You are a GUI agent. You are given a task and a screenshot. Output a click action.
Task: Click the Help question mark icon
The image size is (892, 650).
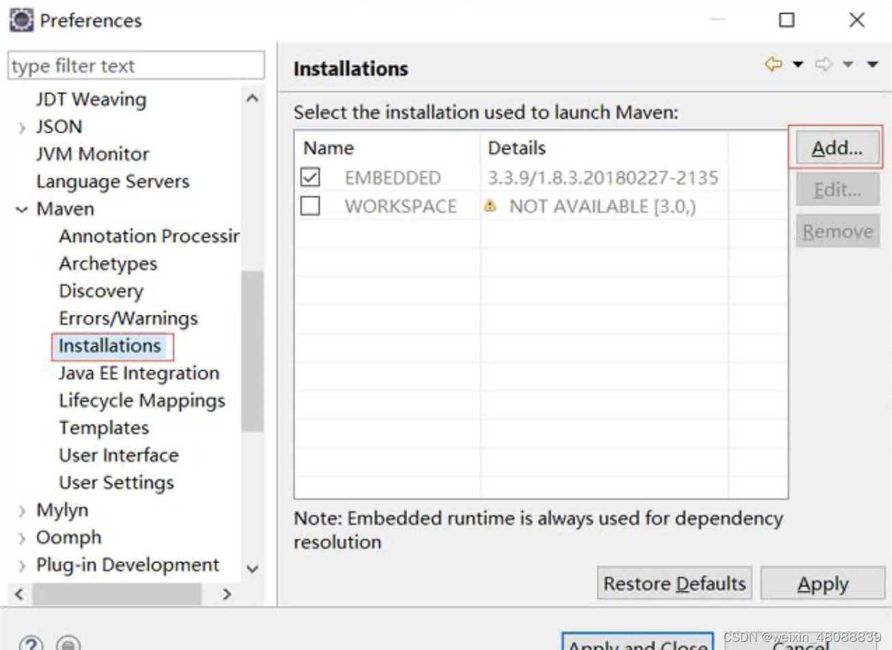point(31,643)
